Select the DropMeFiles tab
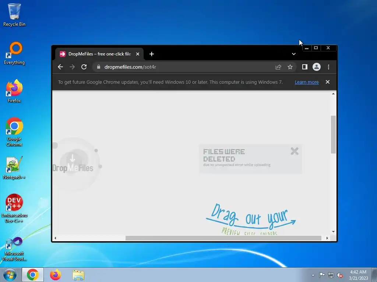The width and height of the screenshot is (377, 282). coord(99,54)
